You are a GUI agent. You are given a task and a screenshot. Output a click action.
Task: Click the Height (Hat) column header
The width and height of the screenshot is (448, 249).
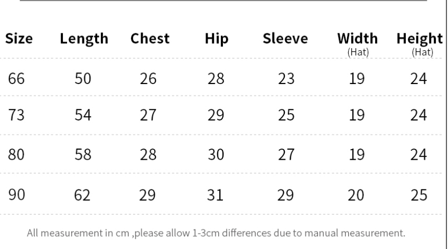click(419, 42)
